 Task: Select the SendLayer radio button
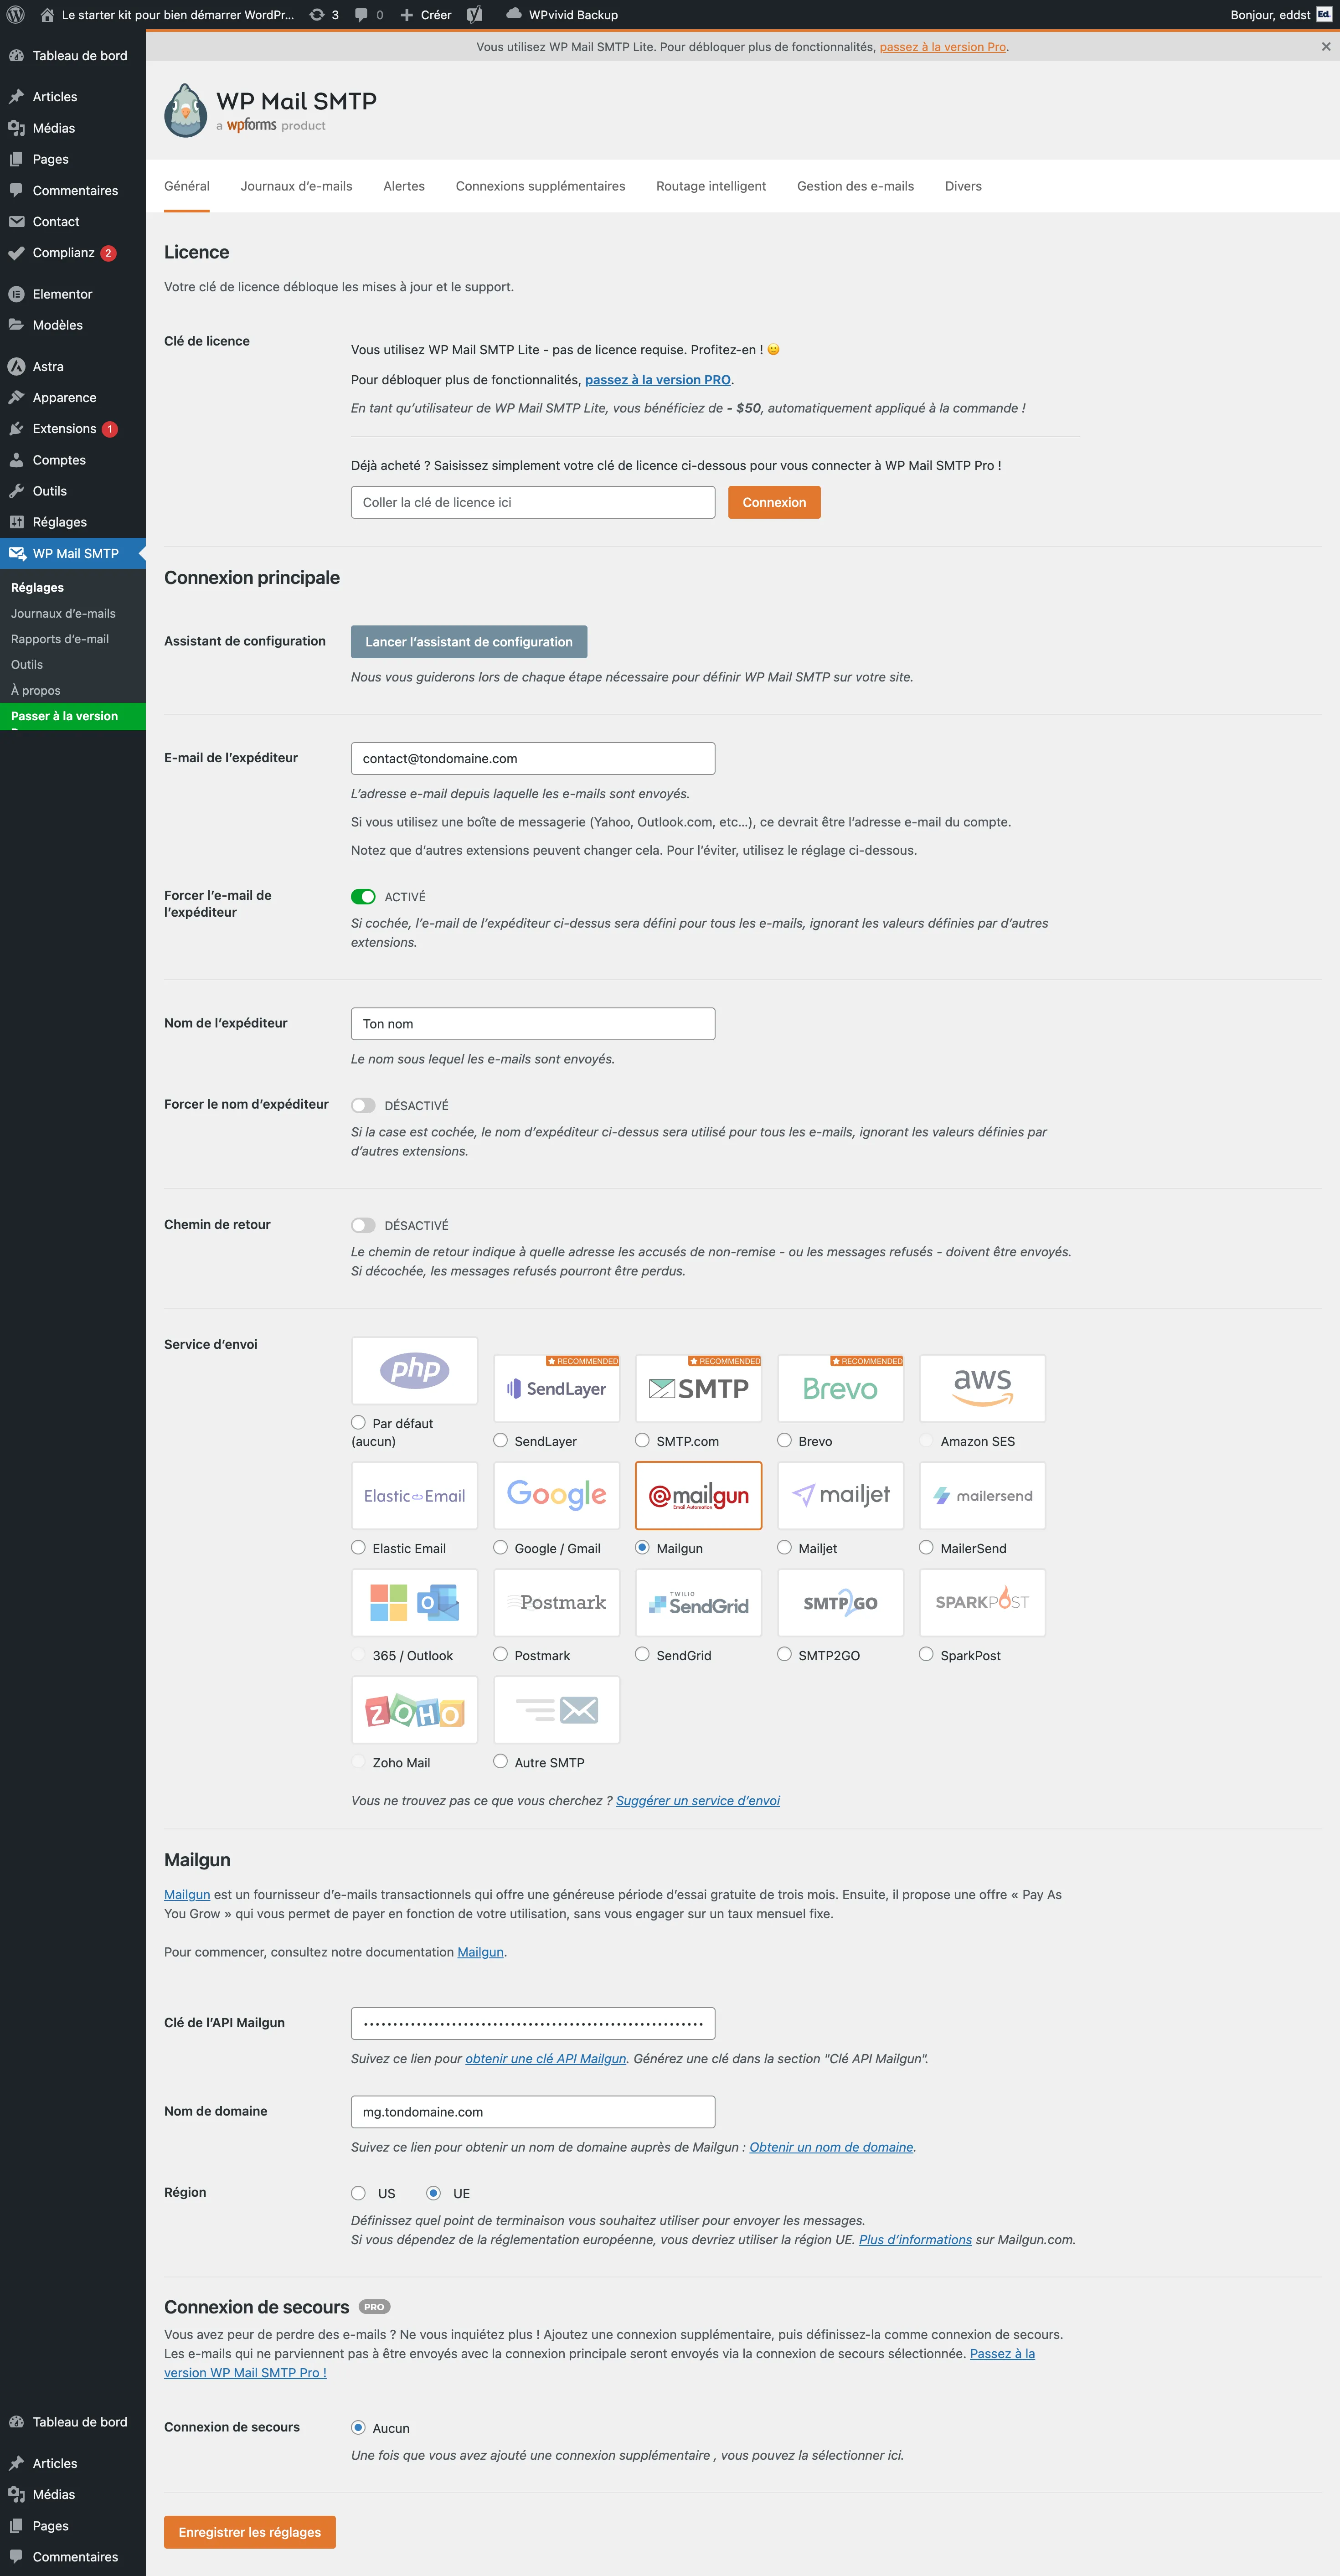[500, 1440]
